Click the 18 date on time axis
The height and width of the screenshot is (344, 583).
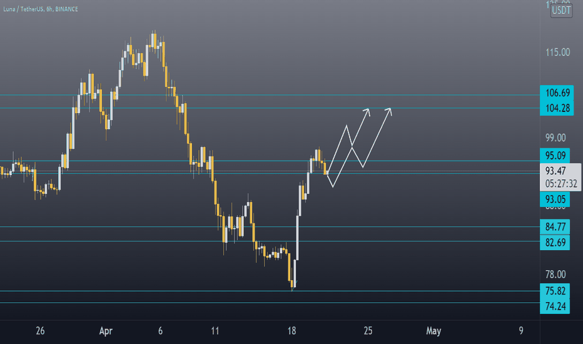291,331
